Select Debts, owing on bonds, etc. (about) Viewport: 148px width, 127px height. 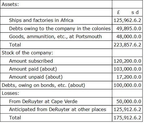pos(43,85)
